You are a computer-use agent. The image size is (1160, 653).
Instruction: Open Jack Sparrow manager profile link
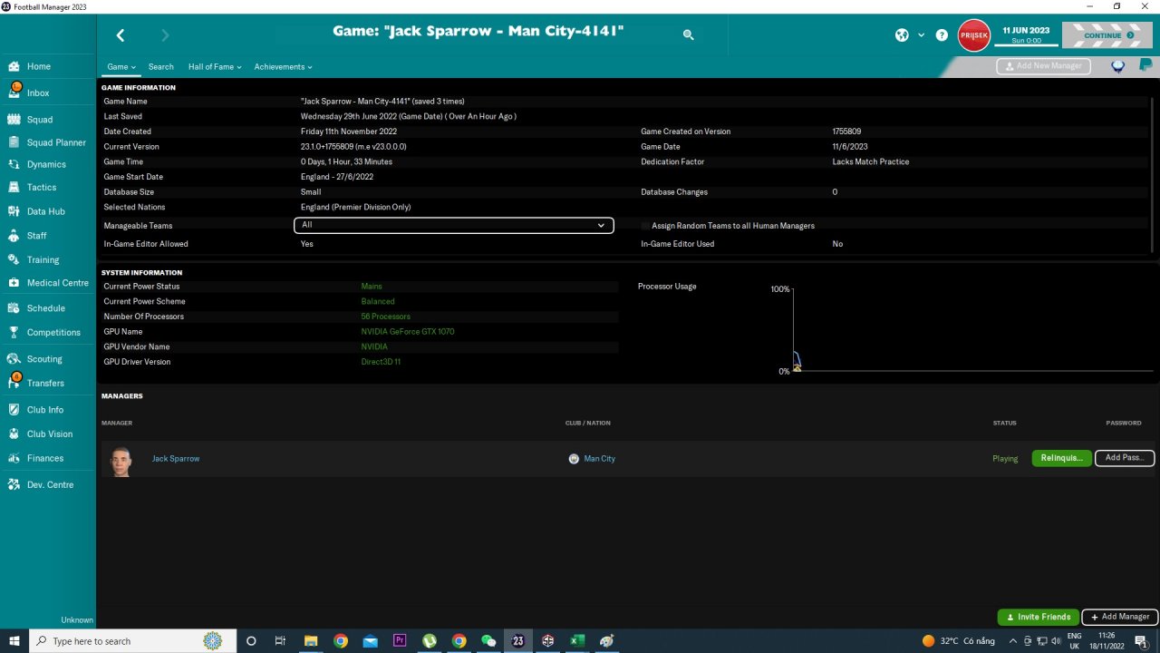click(x=176, y=459)
